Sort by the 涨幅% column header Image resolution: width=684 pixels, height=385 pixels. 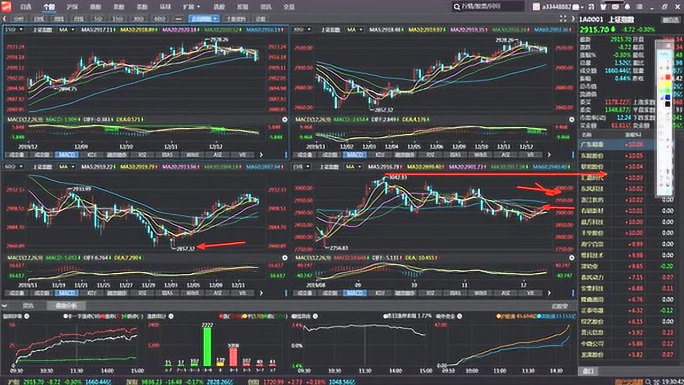click(x=633, y=135)
